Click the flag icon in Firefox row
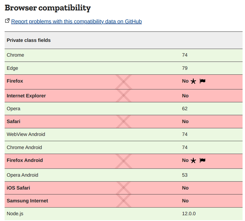Screen dimensions: 245x221 tap(202, 81)
